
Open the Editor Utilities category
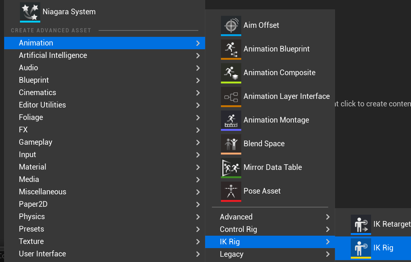pyautogui.click(x=105, y=105)
